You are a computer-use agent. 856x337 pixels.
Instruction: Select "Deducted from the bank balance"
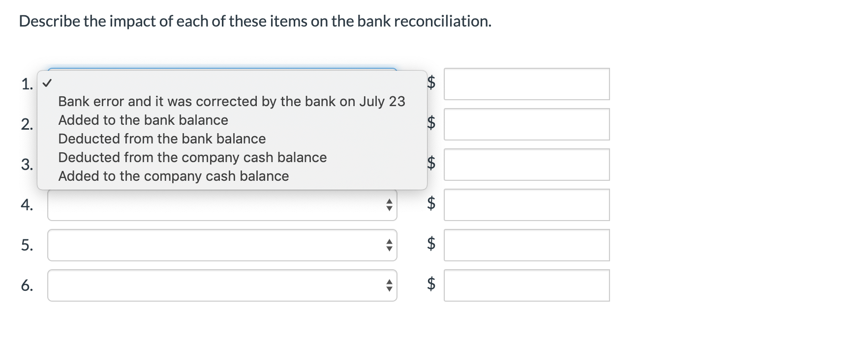(161, 139)
